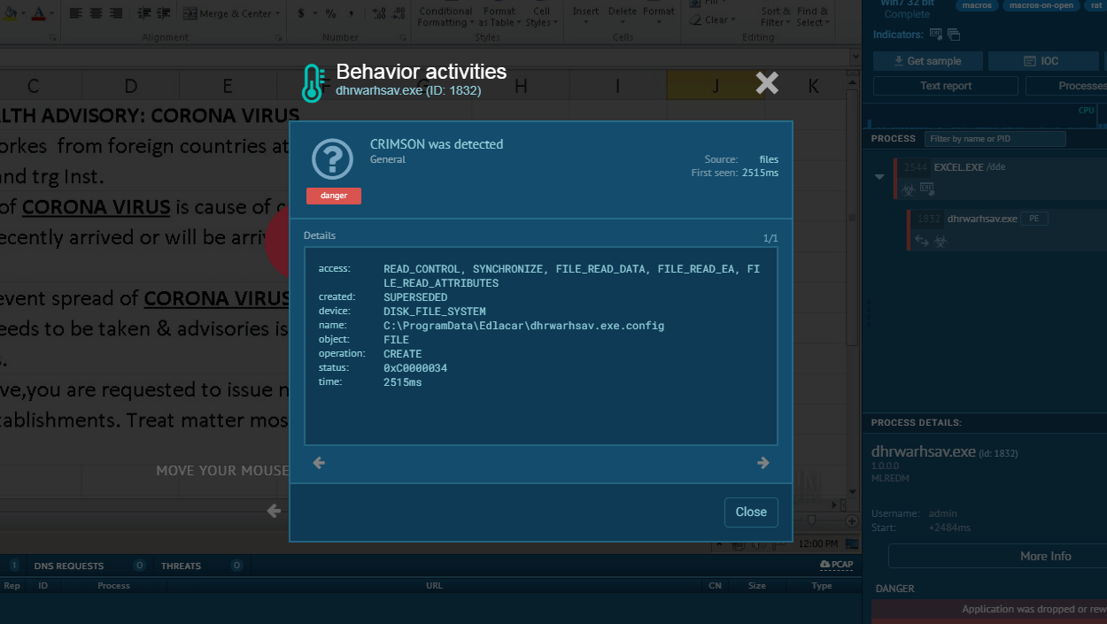The width and height of the screenshot is (1107, 624).
Task: Click Excel align left icon
Action: (x=75, y=13)
